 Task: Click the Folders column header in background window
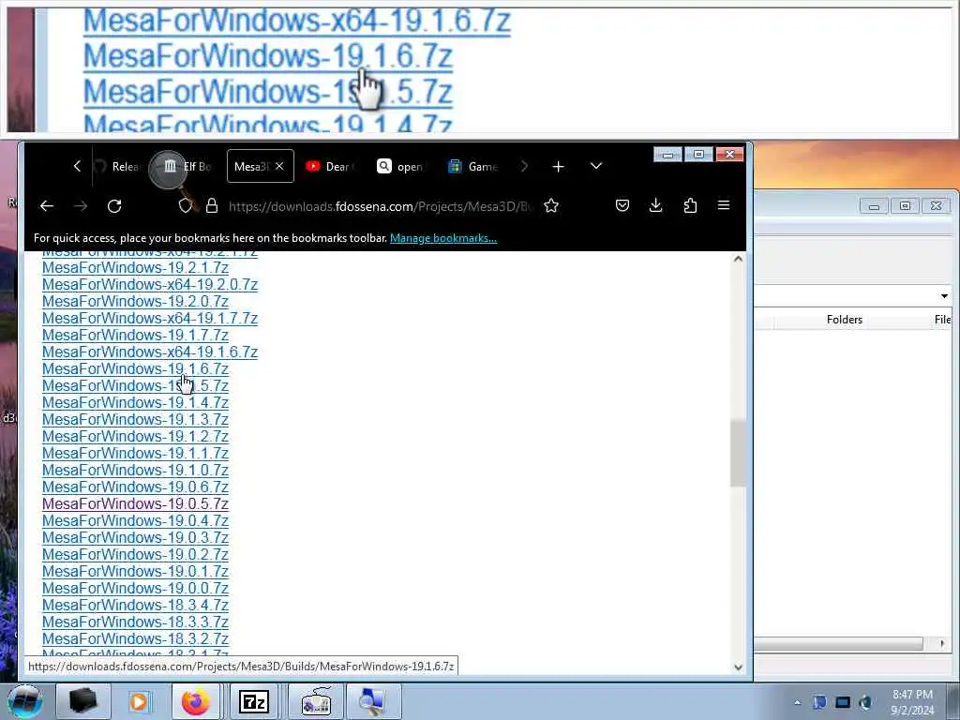point(845,320)
